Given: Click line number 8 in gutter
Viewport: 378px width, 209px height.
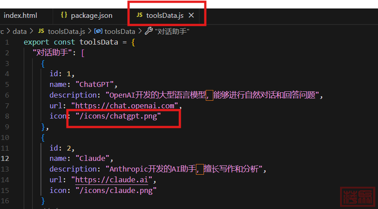Looking at the screenshot, I should coord(7,116).
